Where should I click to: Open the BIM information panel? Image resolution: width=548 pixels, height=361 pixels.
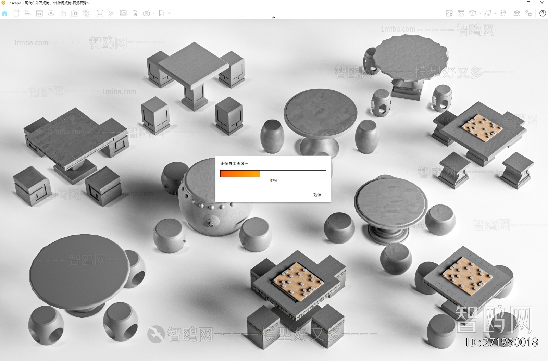point(27,13)
